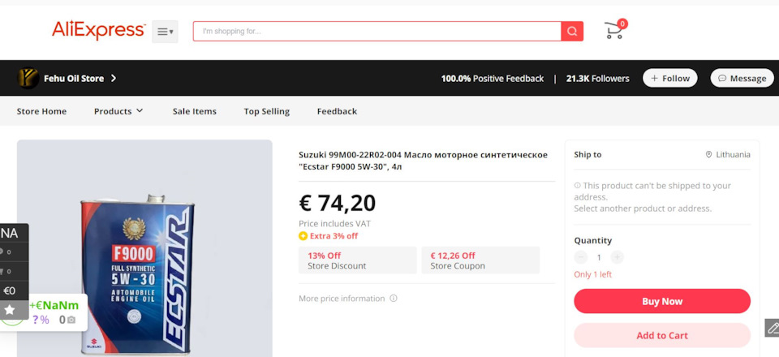Focus the 'I'm shopping for...' search field
Viewport: 779px width, 357px height.
(377, 32)
